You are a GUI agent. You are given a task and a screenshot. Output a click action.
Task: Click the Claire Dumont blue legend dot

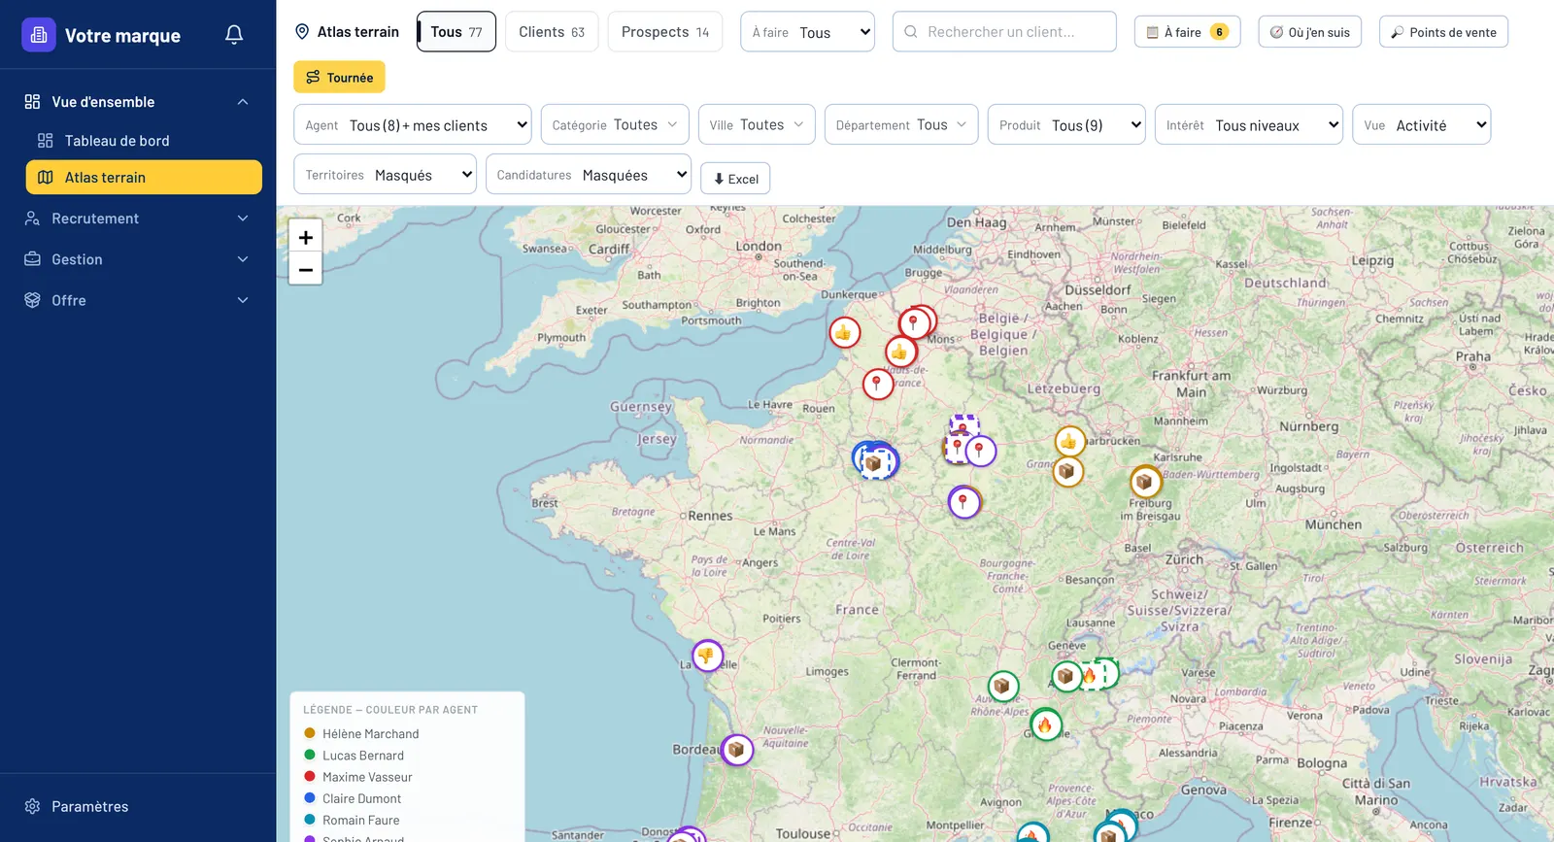point(310,797)
